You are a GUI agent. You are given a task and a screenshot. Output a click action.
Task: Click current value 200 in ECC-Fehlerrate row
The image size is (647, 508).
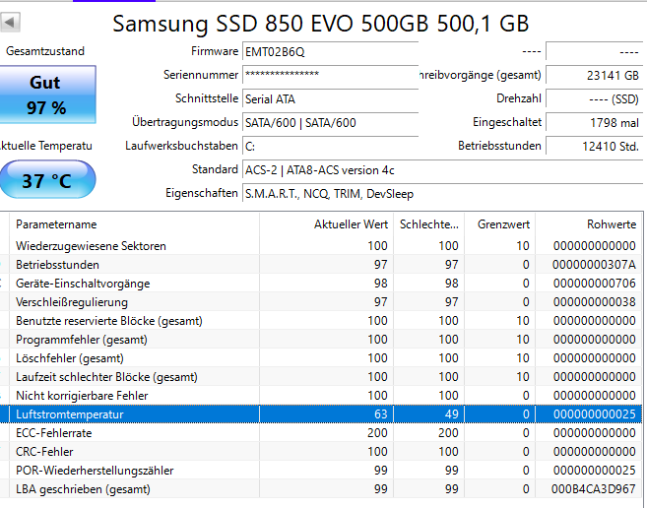tap(377, 433)
